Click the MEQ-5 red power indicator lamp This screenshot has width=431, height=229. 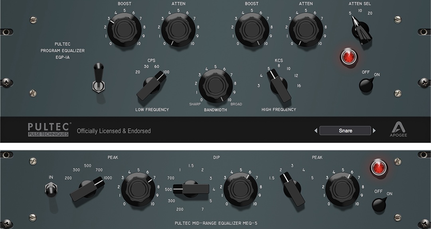(379, 168)
